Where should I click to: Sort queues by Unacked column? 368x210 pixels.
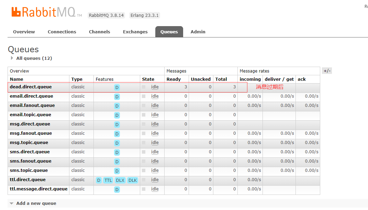[x=201, y=79]
